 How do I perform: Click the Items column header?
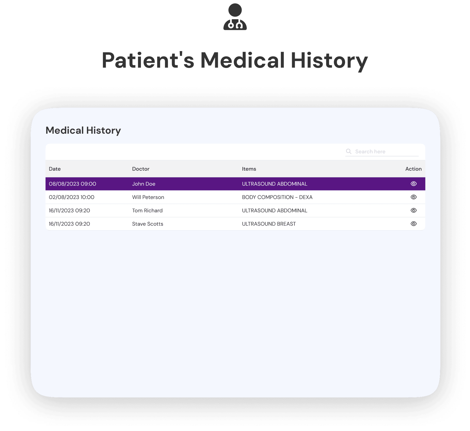point(249,169)
